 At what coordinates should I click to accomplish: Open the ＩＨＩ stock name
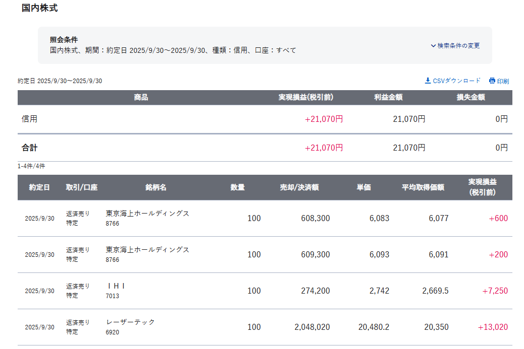116,286
